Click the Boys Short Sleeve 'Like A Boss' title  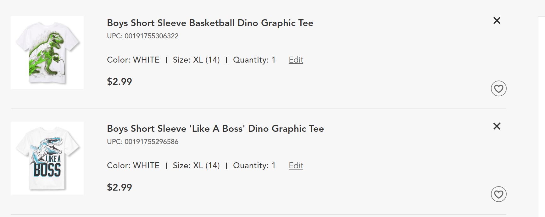click(x=215, y=129)
